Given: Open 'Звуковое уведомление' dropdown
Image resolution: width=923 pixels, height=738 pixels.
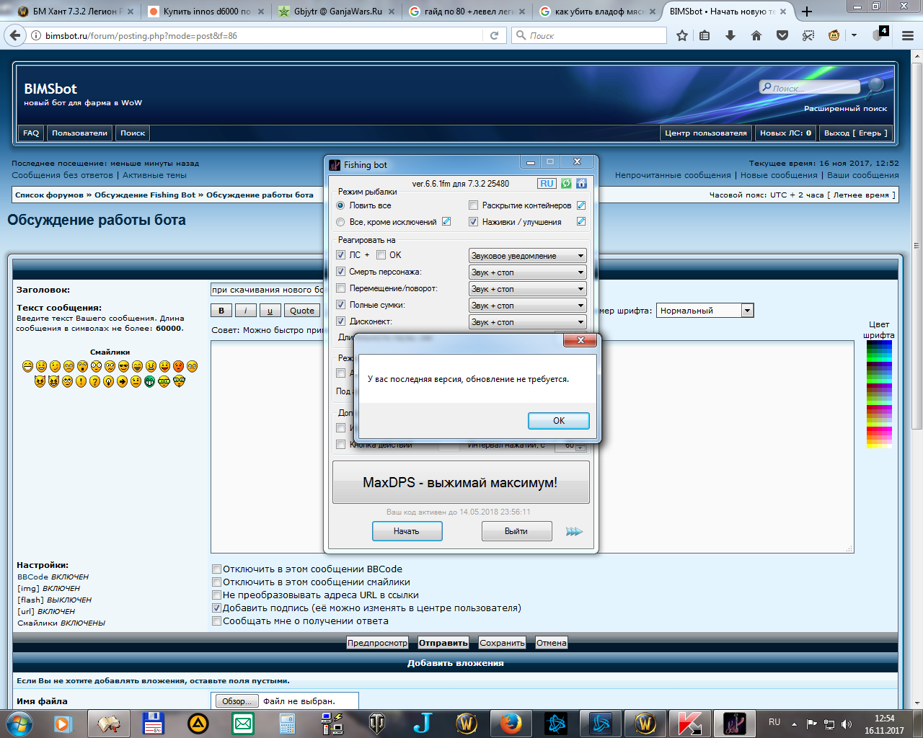Looking at the screenshot, I should coord(527,256).
